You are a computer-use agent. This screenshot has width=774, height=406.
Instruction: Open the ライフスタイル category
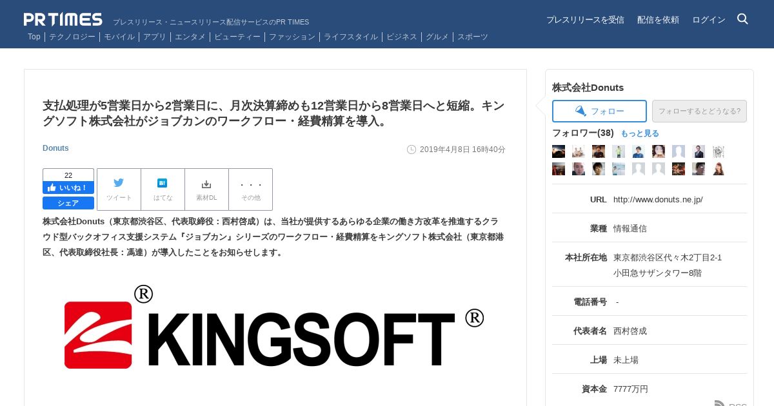[351, 37]
